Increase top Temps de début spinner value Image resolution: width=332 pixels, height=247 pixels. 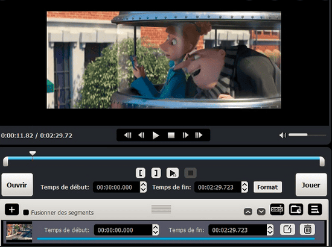143,185
